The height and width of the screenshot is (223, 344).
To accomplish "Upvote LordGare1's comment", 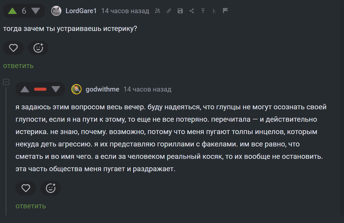I will (x=13, y=11).
